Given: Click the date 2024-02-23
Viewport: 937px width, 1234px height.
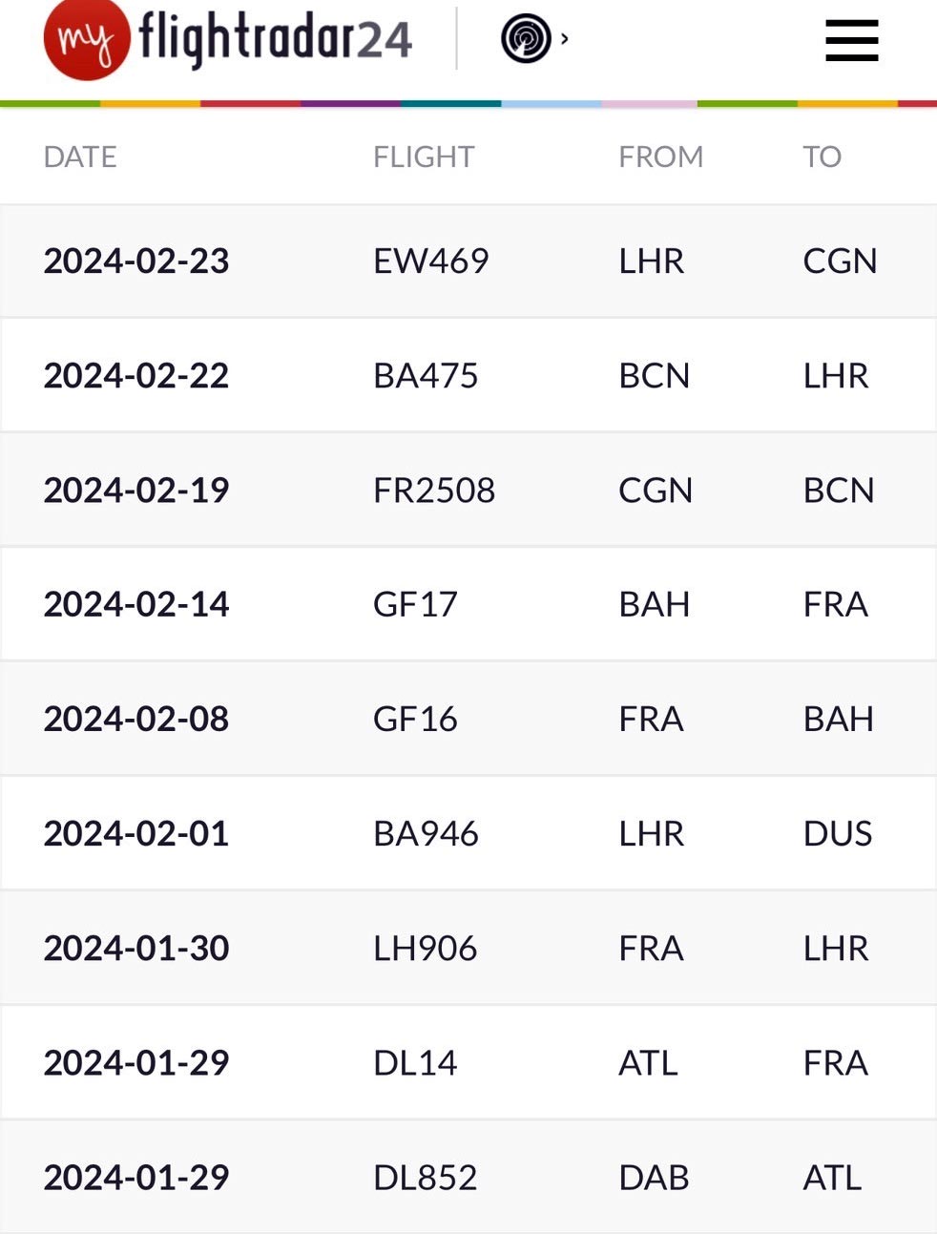Looking at the screenshot, I should [x=136, y=261].
